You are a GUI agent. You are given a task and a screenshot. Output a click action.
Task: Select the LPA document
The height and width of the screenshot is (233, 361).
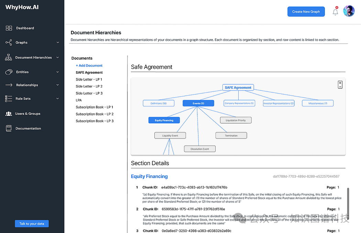click(79, 100)
